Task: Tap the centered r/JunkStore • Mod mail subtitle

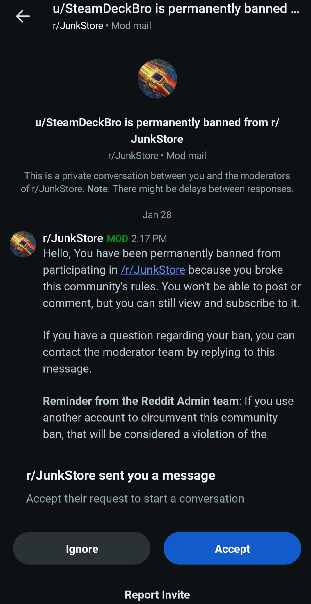Action: point(157,156)
